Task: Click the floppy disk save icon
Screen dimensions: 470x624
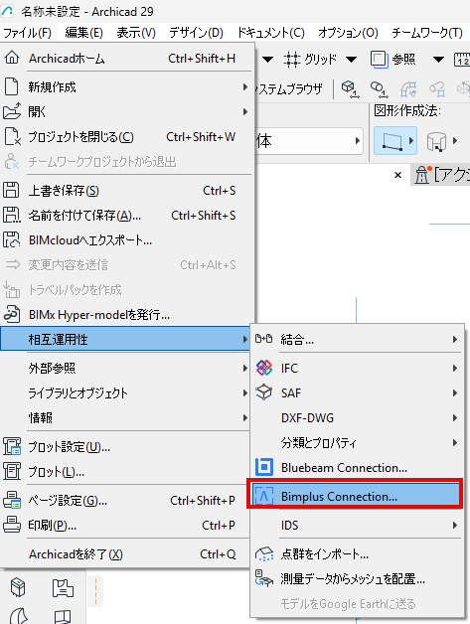Action: coord(11,190)
